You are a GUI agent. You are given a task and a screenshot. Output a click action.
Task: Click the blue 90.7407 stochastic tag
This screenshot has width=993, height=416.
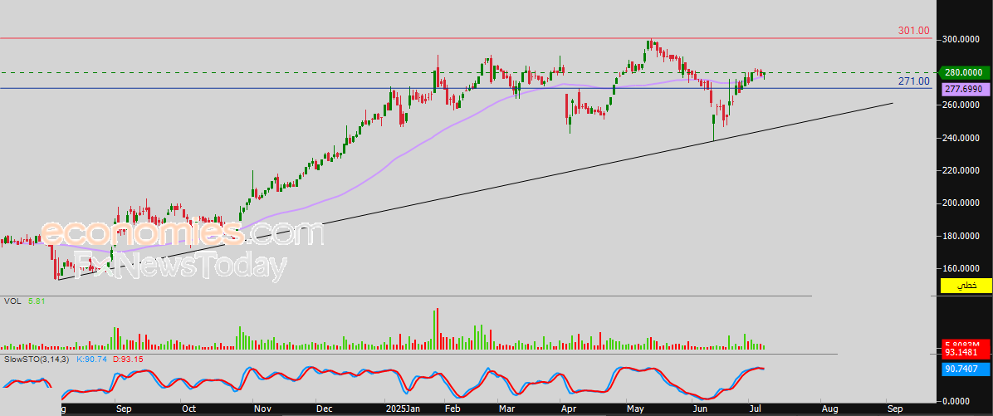point(966,368)
